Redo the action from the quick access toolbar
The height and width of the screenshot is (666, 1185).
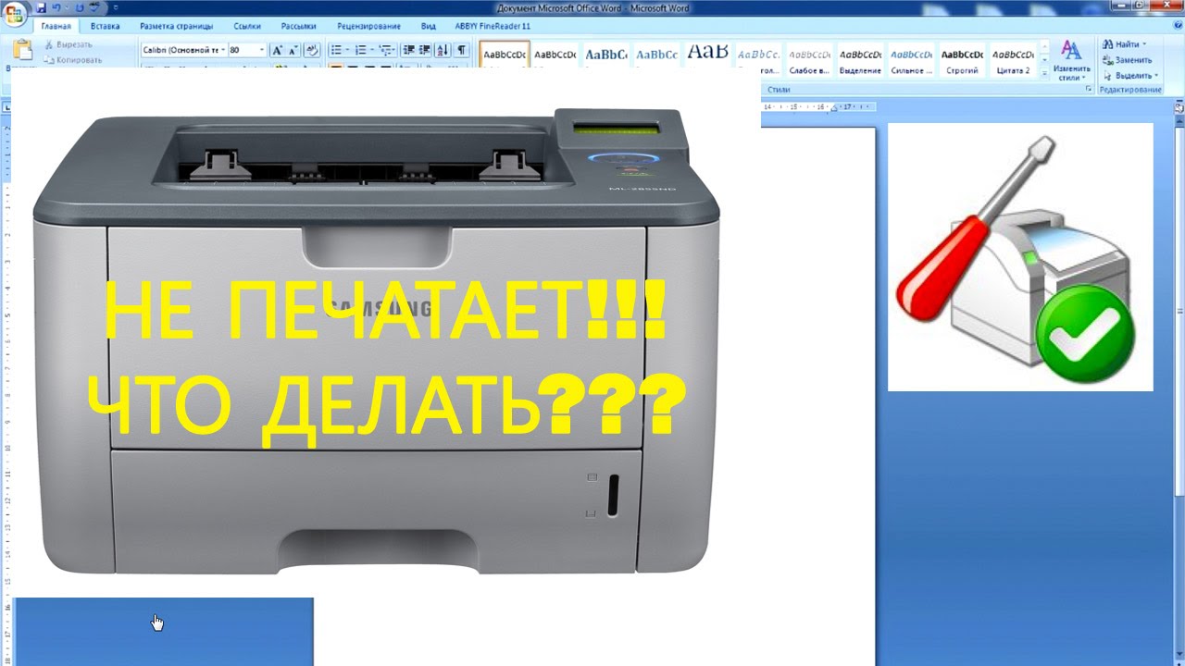(78, 7)
